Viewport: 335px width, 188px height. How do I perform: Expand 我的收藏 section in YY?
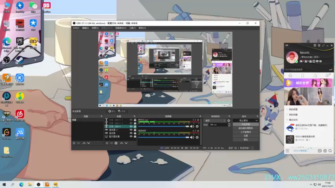(293, 114)
